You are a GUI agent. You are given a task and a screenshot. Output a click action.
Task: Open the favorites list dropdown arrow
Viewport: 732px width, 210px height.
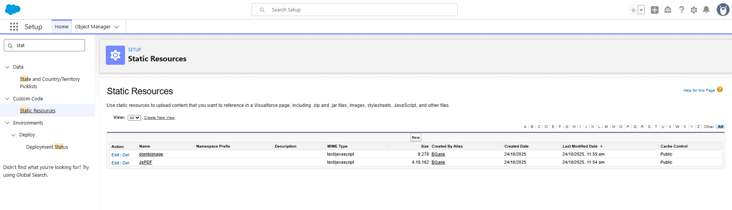coord(641,10)
